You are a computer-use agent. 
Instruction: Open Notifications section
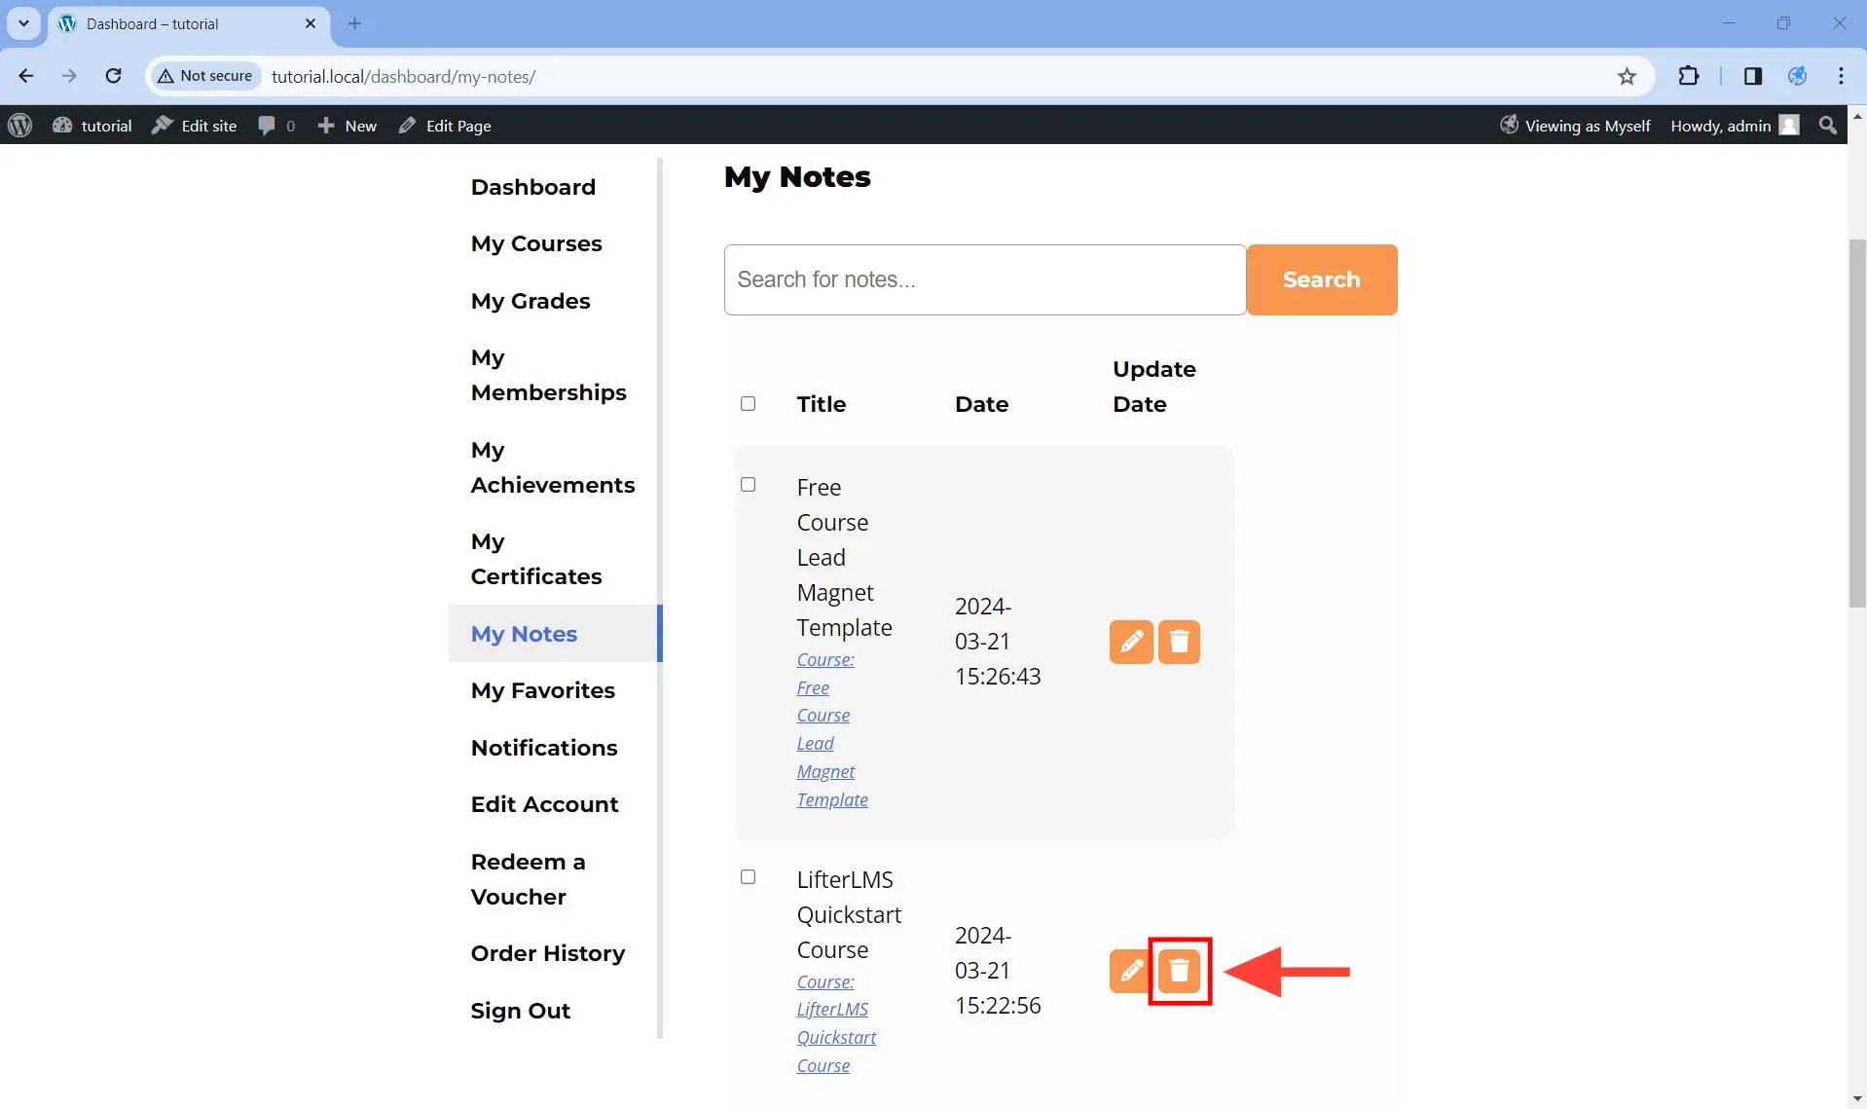coord(544,748)
